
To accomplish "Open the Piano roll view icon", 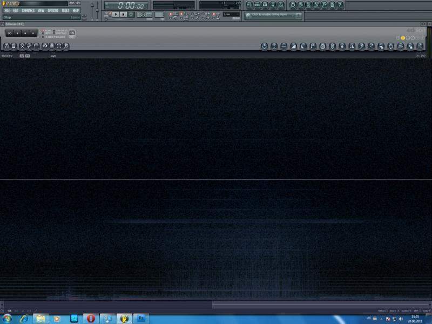I will click(x=265, y=5).
